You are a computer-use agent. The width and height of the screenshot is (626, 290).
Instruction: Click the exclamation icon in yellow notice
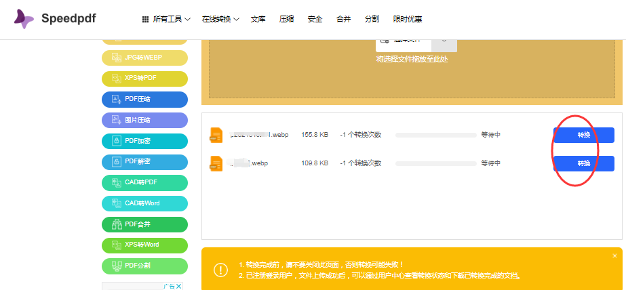220,270
